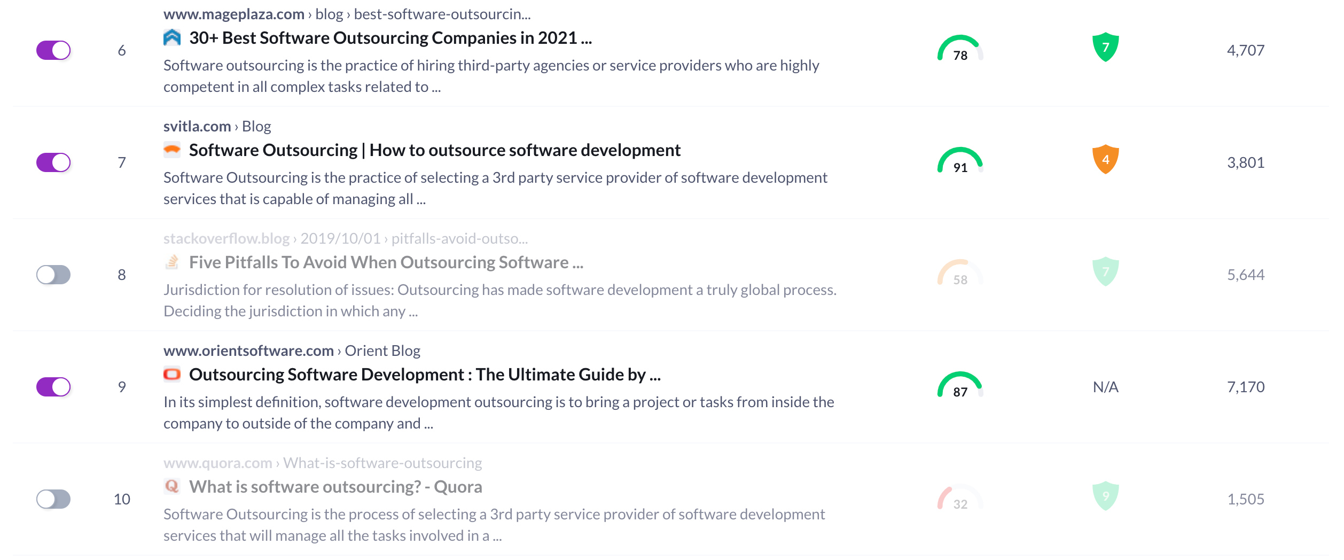Disable the toggle for result 6

coord(53,51)
